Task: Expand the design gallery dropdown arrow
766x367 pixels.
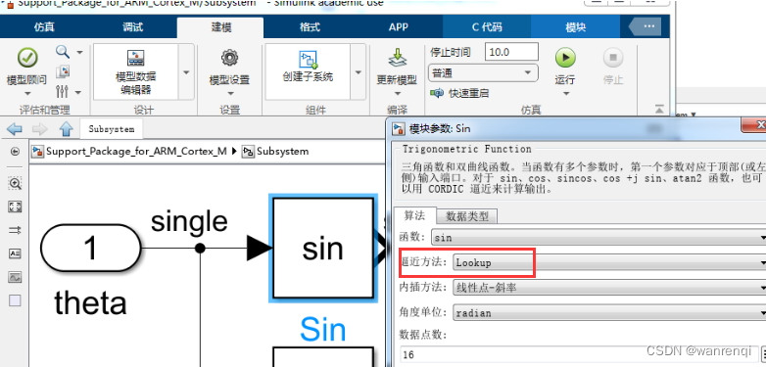Action: [x=186, y=72]
